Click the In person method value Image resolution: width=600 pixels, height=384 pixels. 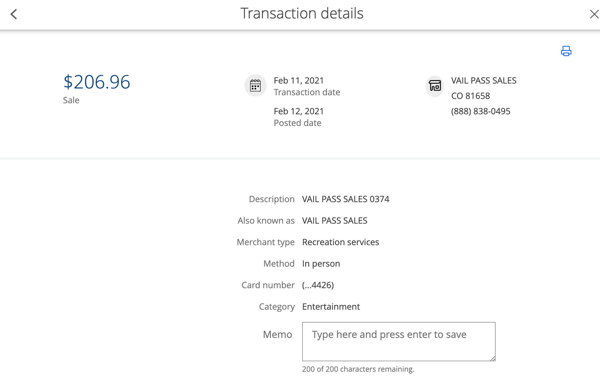click(321, 264)
